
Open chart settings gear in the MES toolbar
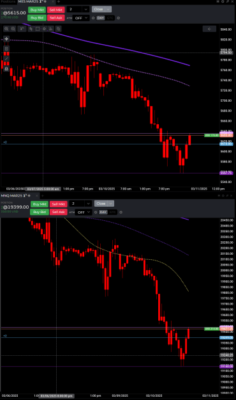[44, 29]
